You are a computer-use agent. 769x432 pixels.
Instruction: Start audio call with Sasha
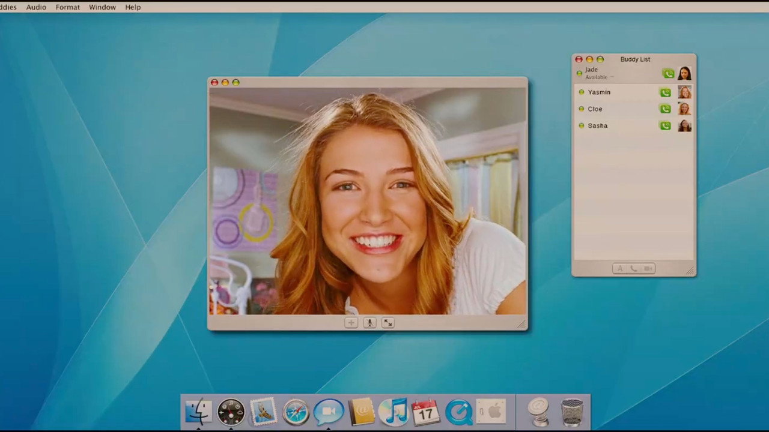665,126
